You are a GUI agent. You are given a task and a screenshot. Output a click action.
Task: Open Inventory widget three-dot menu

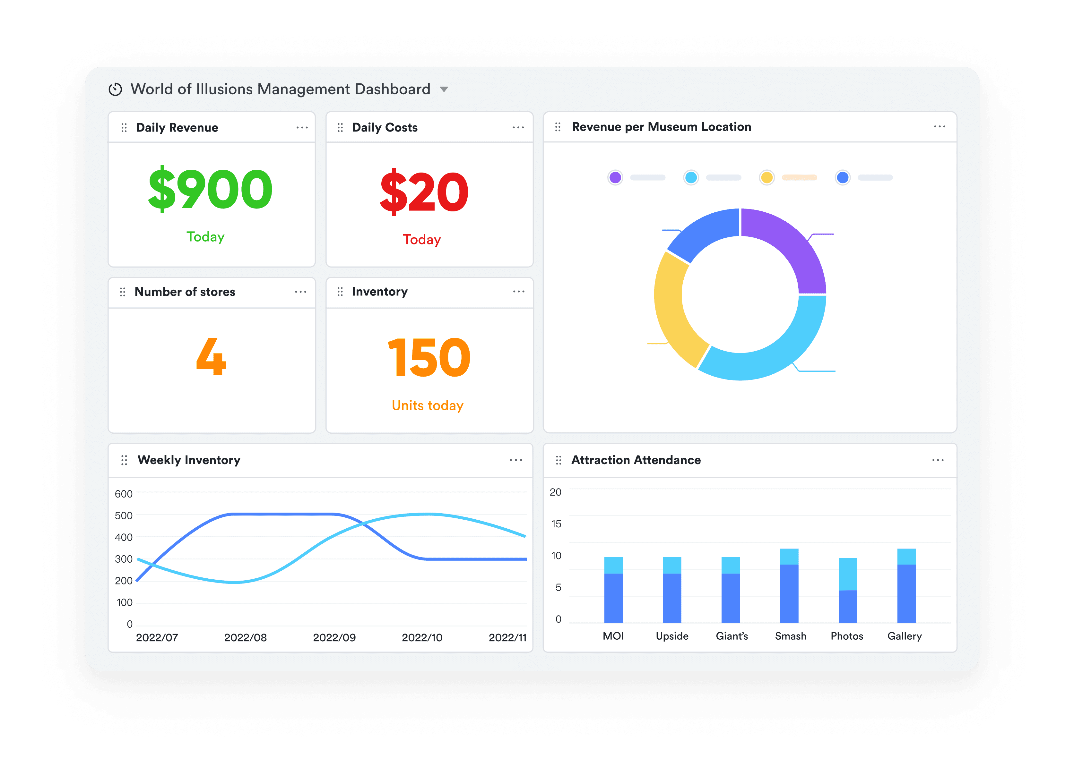[x=518, y=292]
